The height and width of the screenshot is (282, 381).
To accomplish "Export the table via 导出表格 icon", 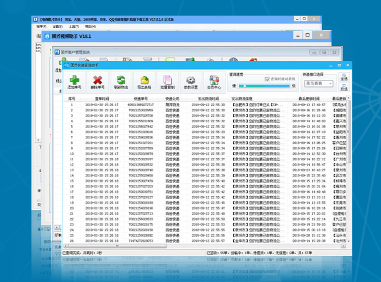I will click(144, 82).
